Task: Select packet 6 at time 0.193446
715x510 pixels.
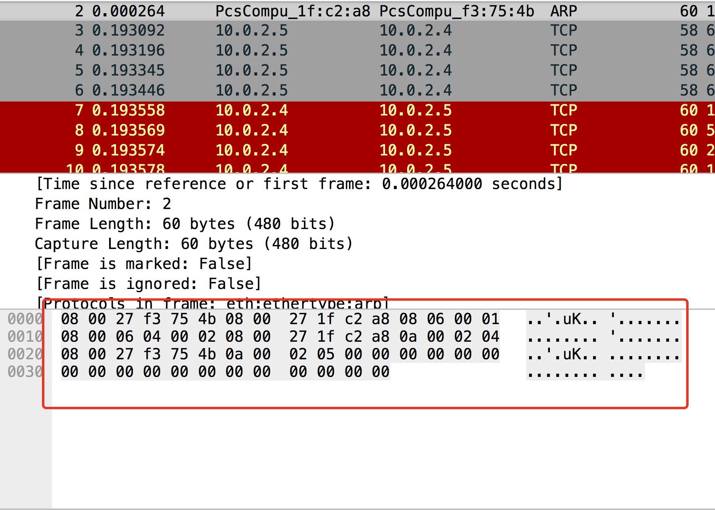Action: point(357,91)
